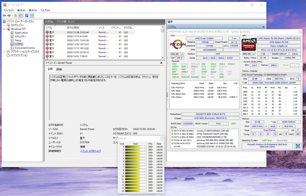Click the カスタム ビュー folder icon
This screenshot has height=196, width=306.
pos(8,25)
